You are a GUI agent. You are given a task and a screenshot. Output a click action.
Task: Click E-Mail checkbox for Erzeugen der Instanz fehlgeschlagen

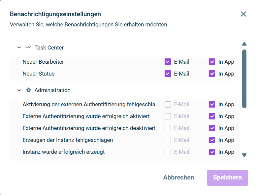tap(168, 140)
